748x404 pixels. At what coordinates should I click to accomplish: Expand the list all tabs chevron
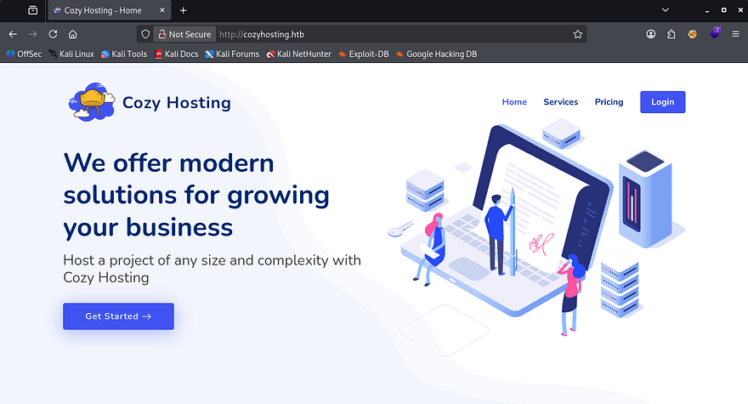(664, 10)
